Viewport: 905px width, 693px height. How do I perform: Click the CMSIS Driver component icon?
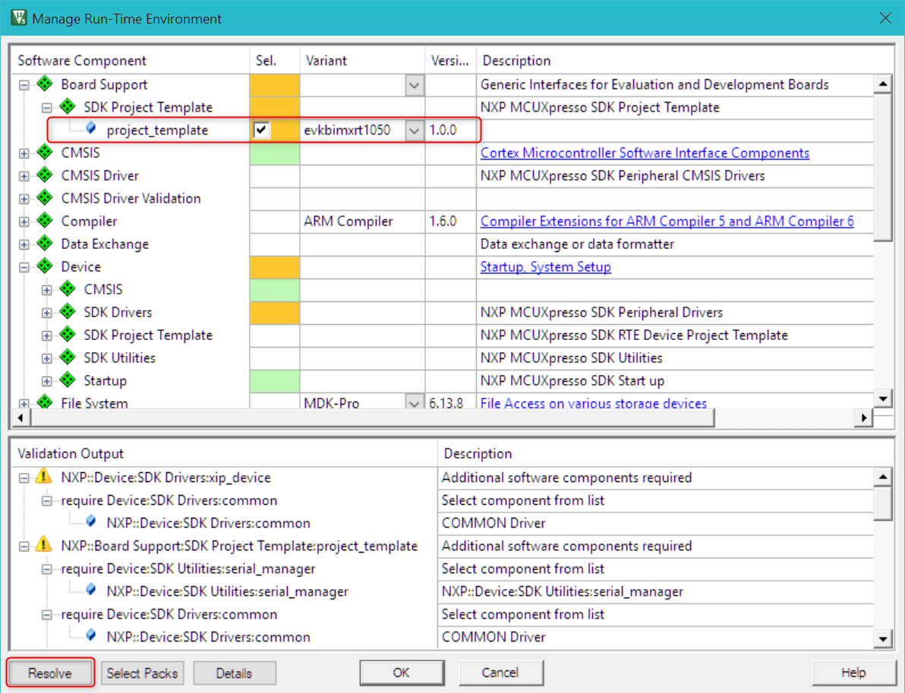(45, 175)
